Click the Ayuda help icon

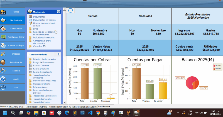[x=3, y=79]
